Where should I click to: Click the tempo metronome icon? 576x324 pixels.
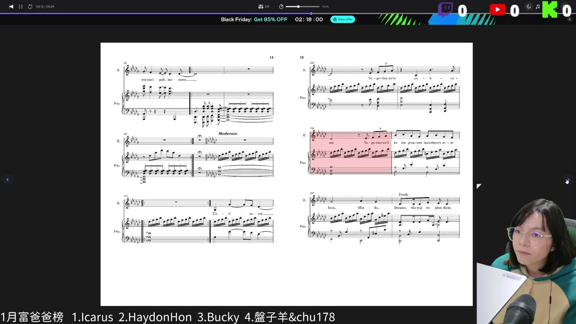tap(281, 7)
